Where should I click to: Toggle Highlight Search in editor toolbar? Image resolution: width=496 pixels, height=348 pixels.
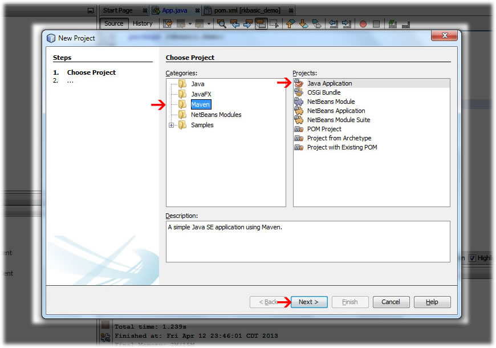(261, 24)
